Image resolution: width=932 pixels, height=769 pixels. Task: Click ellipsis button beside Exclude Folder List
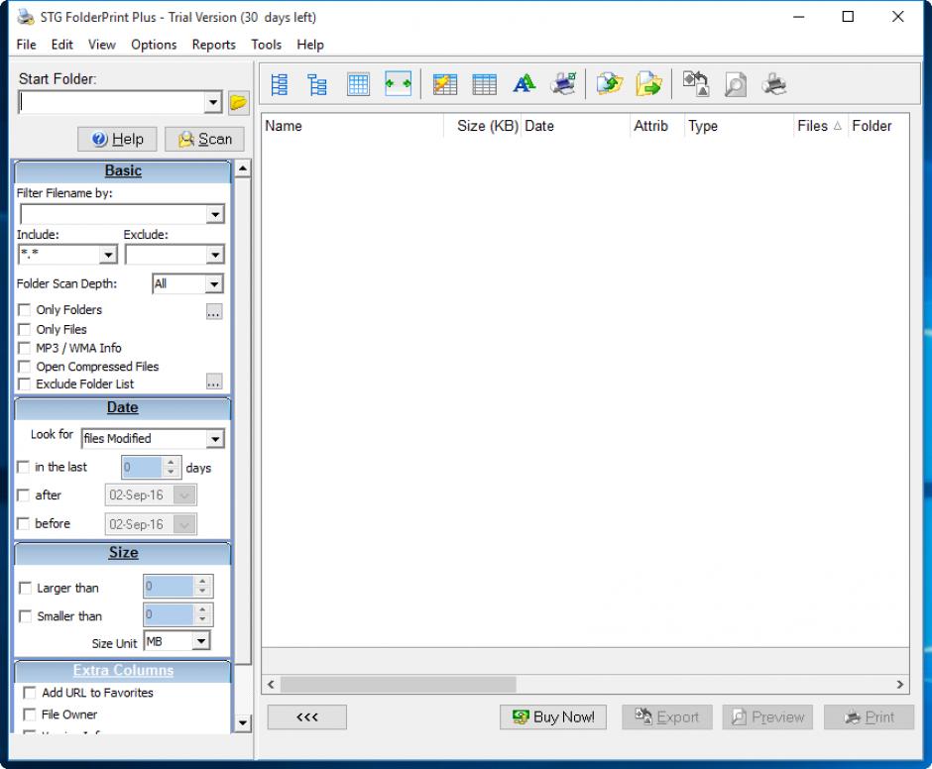(x=214, y=382)
